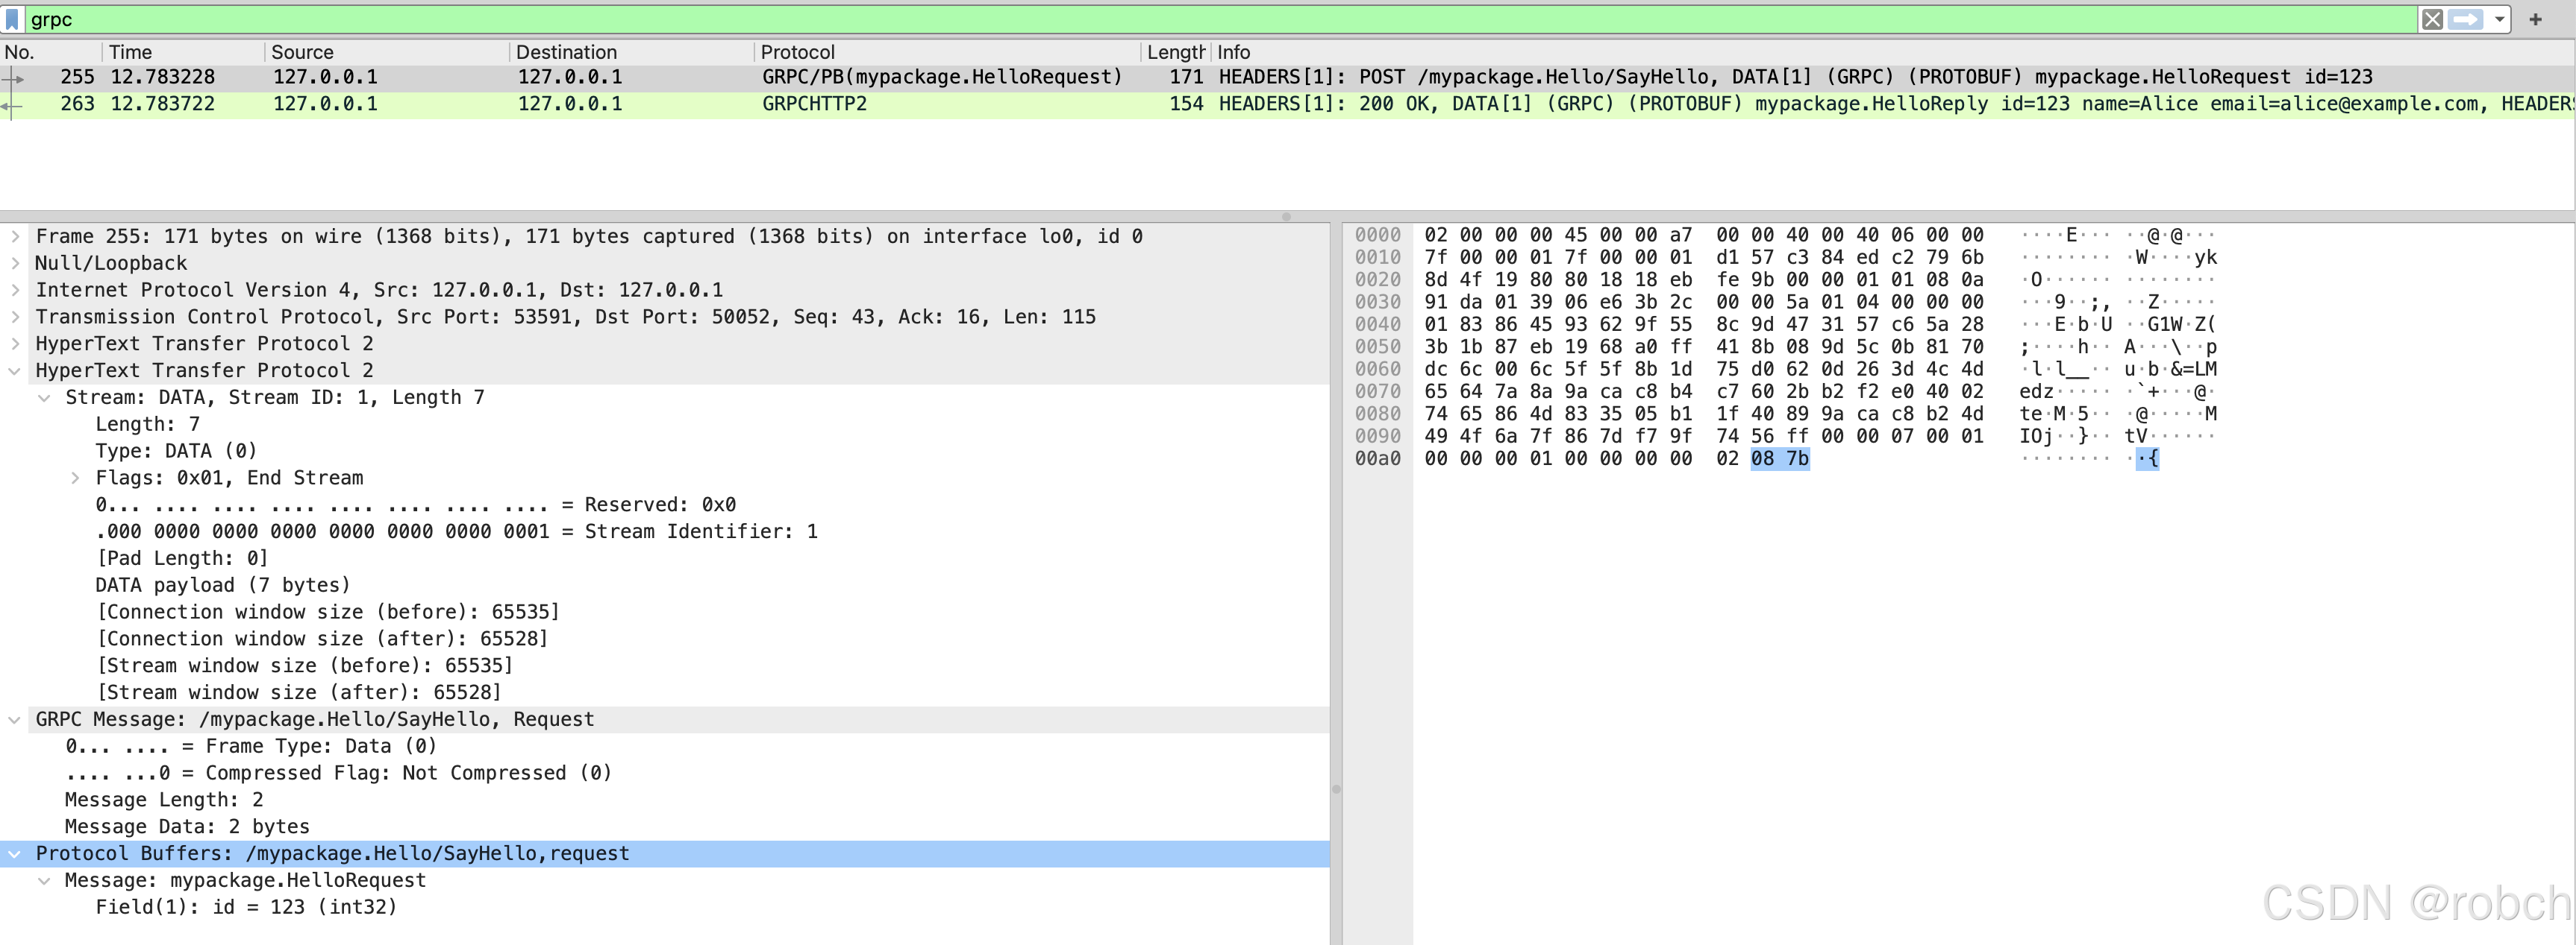This screenshot has height=945, width=2576.
Task: Expand the Frame 255 tree node
Action: [15, 237]
